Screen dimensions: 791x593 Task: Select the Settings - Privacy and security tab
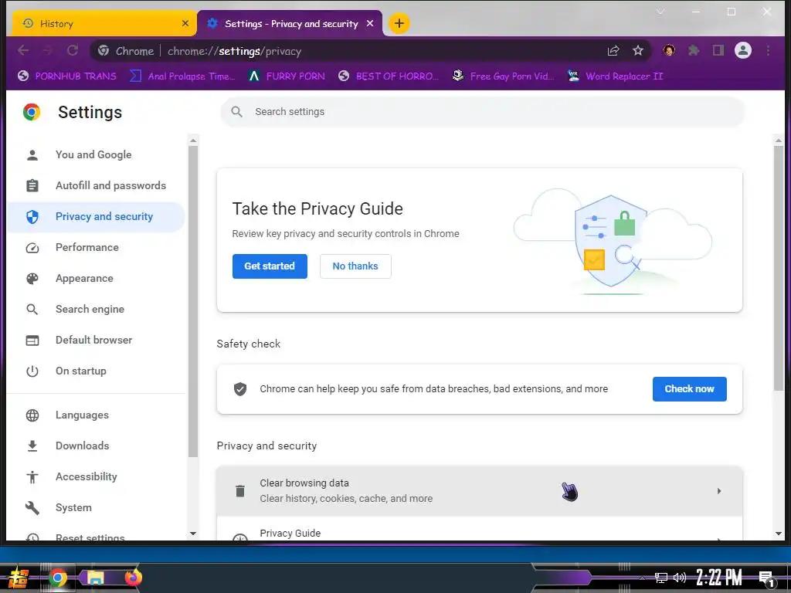point(290,23)
